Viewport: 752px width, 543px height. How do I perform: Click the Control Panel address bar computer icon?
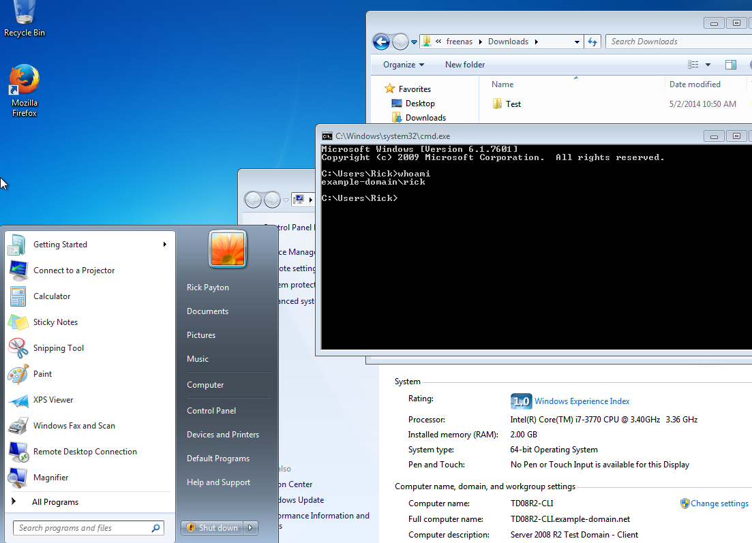click(299, 200)
